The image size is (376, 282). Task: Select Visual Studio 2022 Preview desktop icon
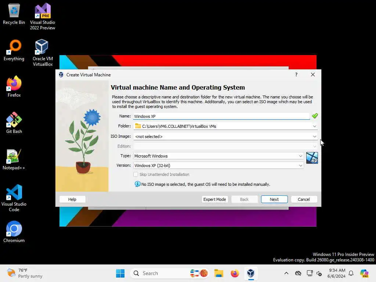click(43, 16)
